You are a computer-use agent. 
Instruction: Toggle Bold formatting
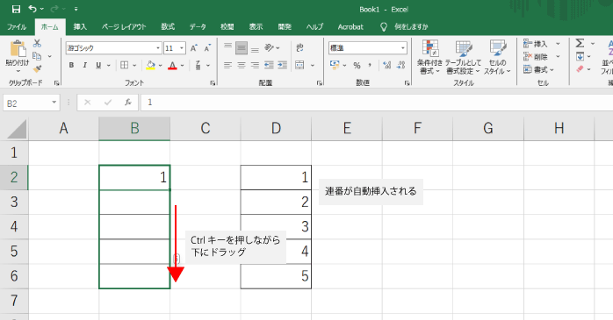coord(71,65)
